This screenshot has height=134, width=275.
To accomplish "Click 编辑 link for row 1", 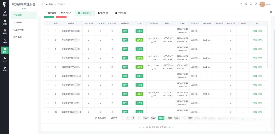I will [x=255, y=31].
